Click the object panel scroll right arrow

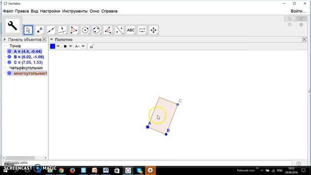(45, 157)
